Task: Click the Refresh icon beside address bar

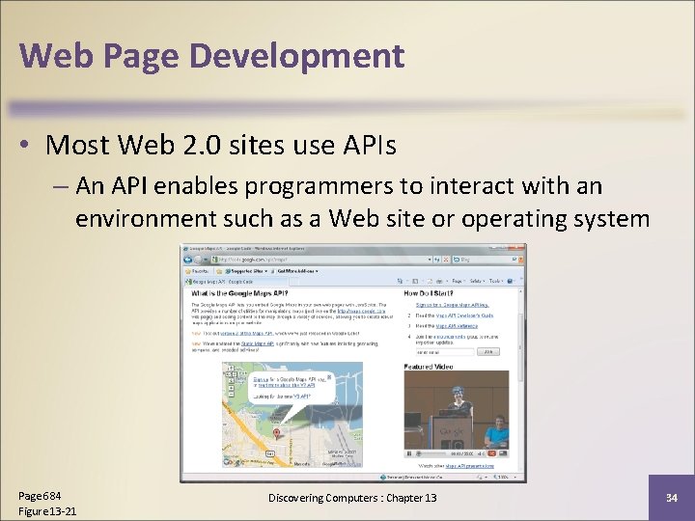Action: (437, 260)
